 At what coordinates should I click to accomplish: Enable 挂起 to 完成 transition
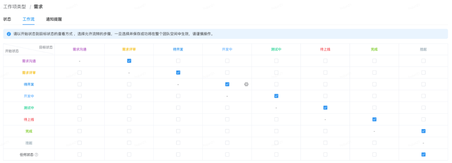374,143
